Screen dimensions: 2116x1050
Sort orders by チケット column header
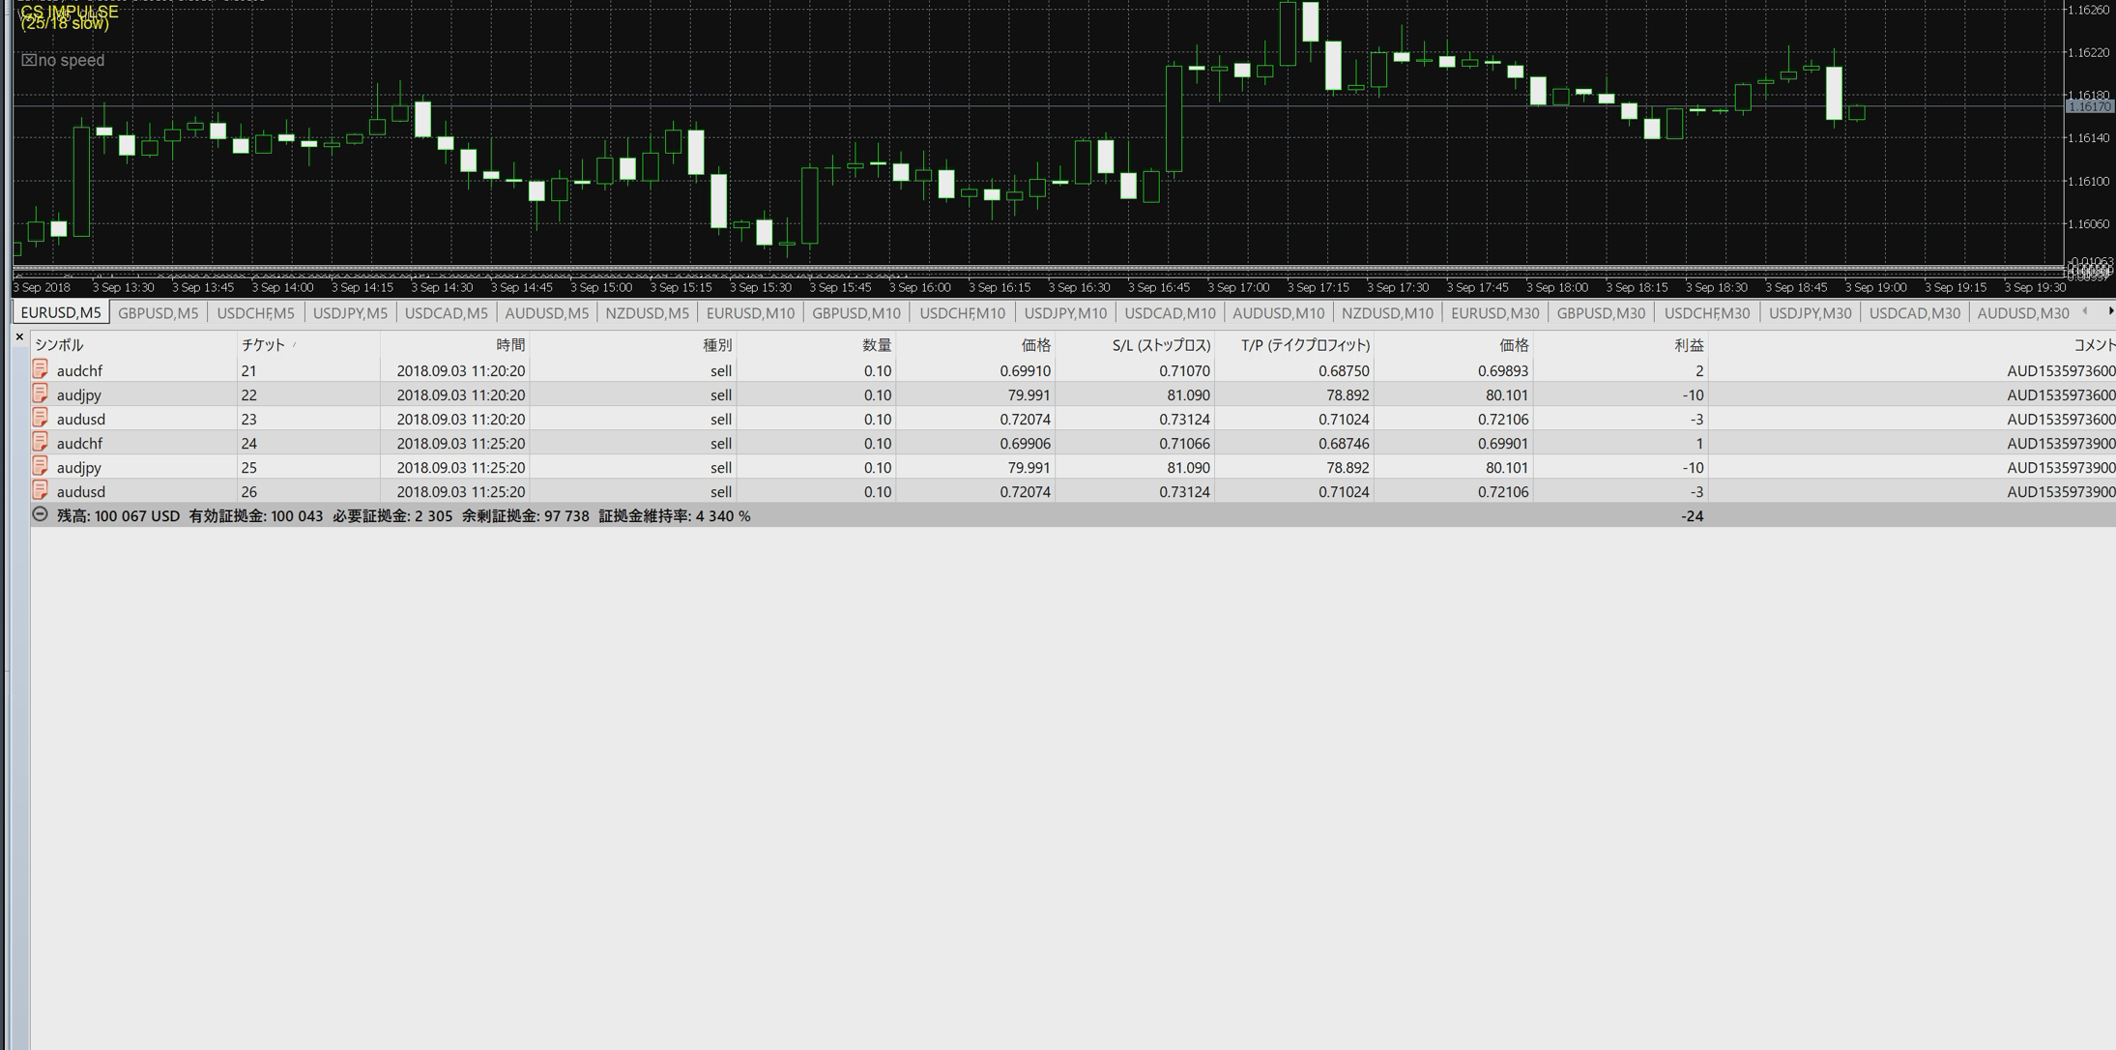263,345
